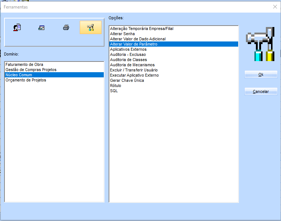Select Alteração Temporária Empresa/Filial option
Viewport: 281px width, 221px height.
pos(141,29)
